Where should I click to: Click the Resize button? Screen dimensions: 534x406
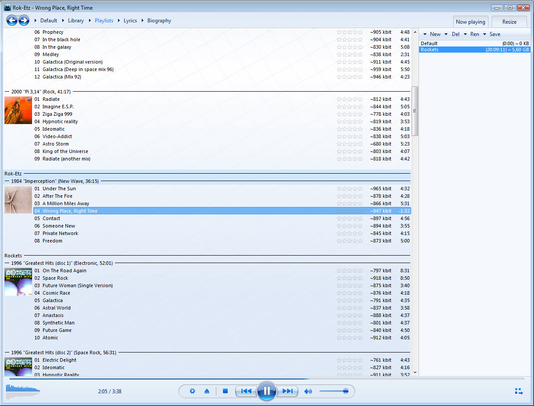click(x=509, y=21)
